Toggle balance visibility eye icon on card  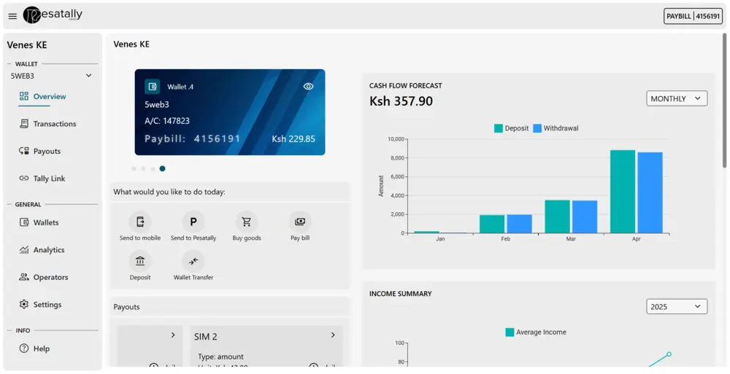308,87
